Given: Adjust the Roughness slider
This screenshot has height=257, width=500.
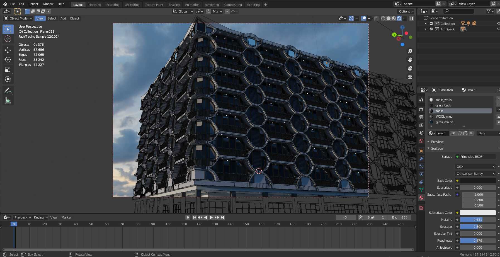Looking at the screenshot, I should [478, 241].
